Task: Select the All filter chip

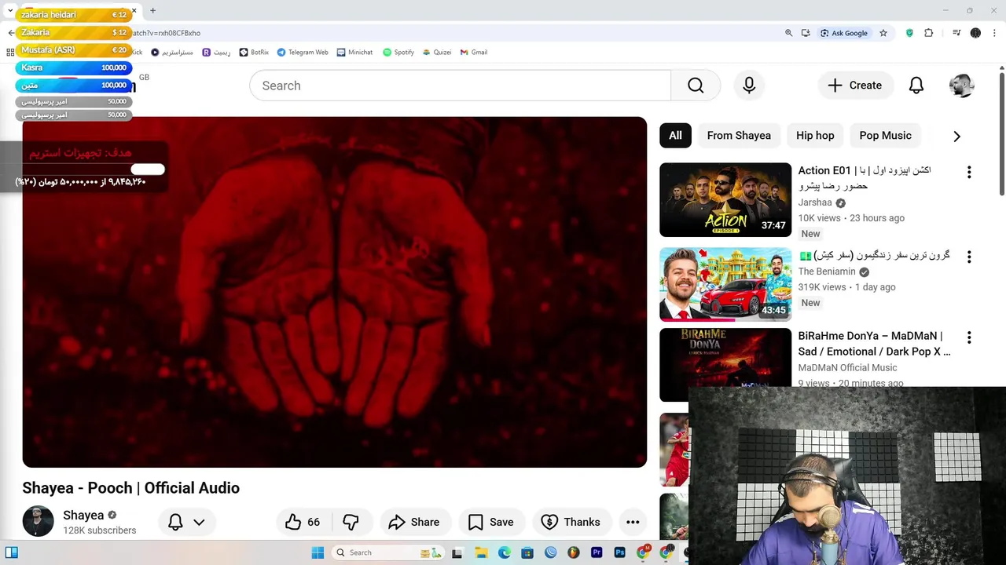Action: (x=675, y=136)
